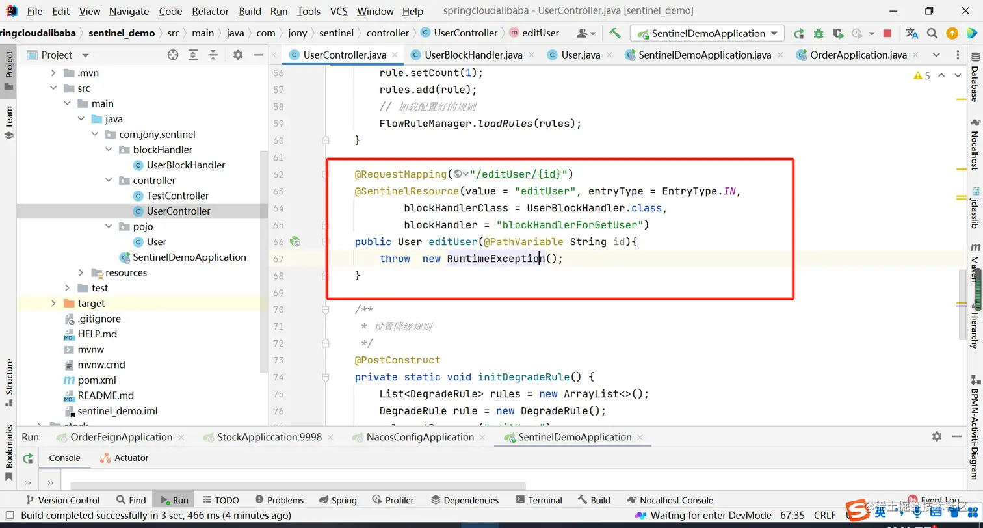
Task: Open the Translate tool in the toolbar
Action: tap(912, 33)
